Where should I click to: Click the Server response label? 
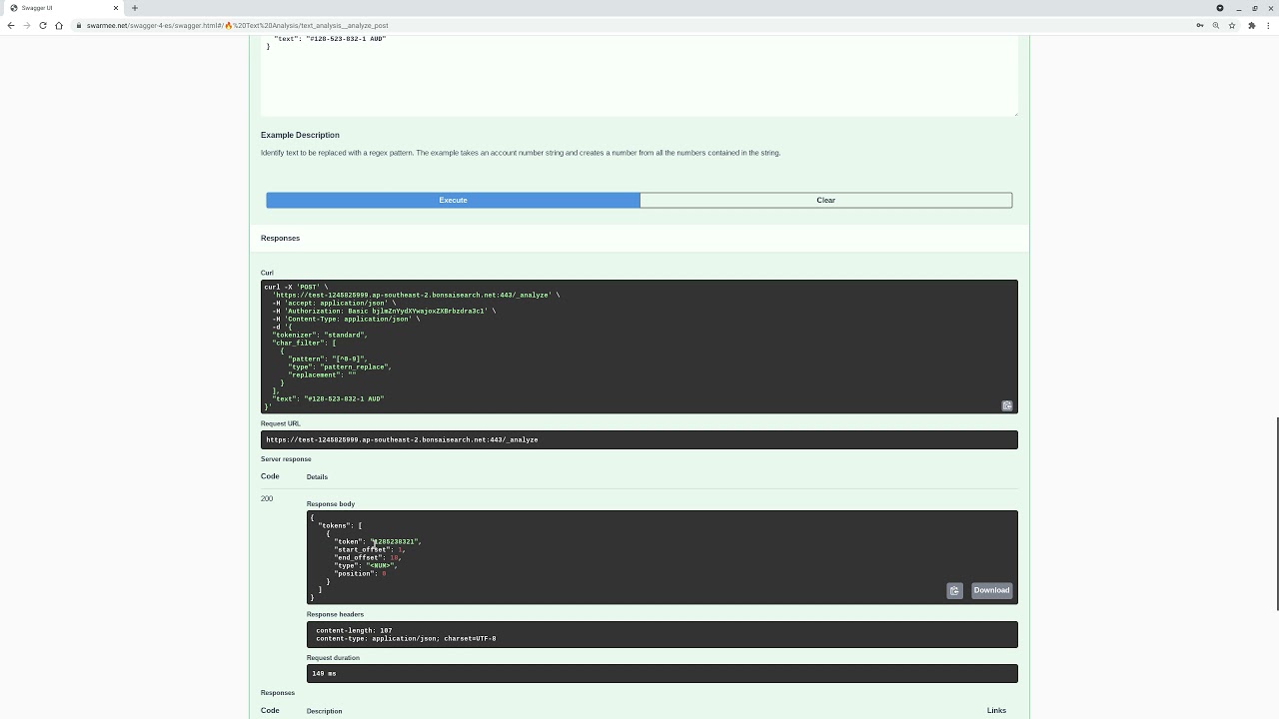[x=286, y=459]
